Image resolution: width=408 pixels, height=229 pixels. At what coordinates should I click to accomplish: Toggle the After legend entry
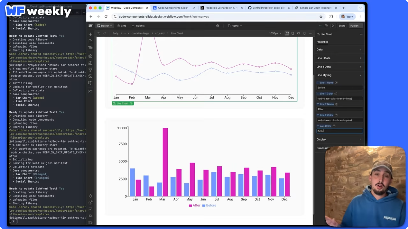(x=194, y=205)
